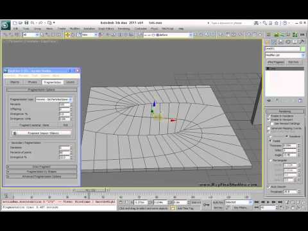The width and height of the screenshot is (308, 231).
Task: Switch to the Utilities command panel tab
Action: (302, 42)
